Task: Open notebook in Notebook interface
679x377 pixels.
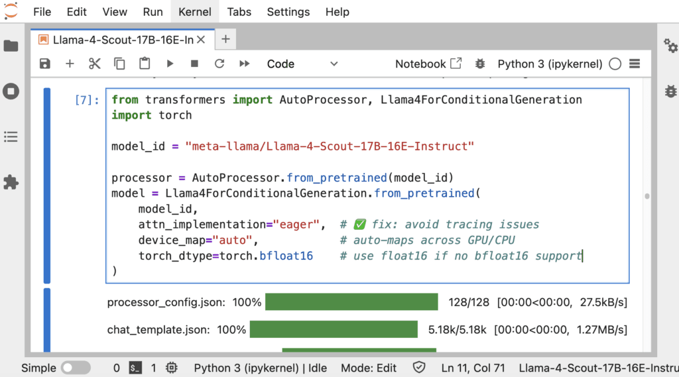Action: click(x=428, y=64)
